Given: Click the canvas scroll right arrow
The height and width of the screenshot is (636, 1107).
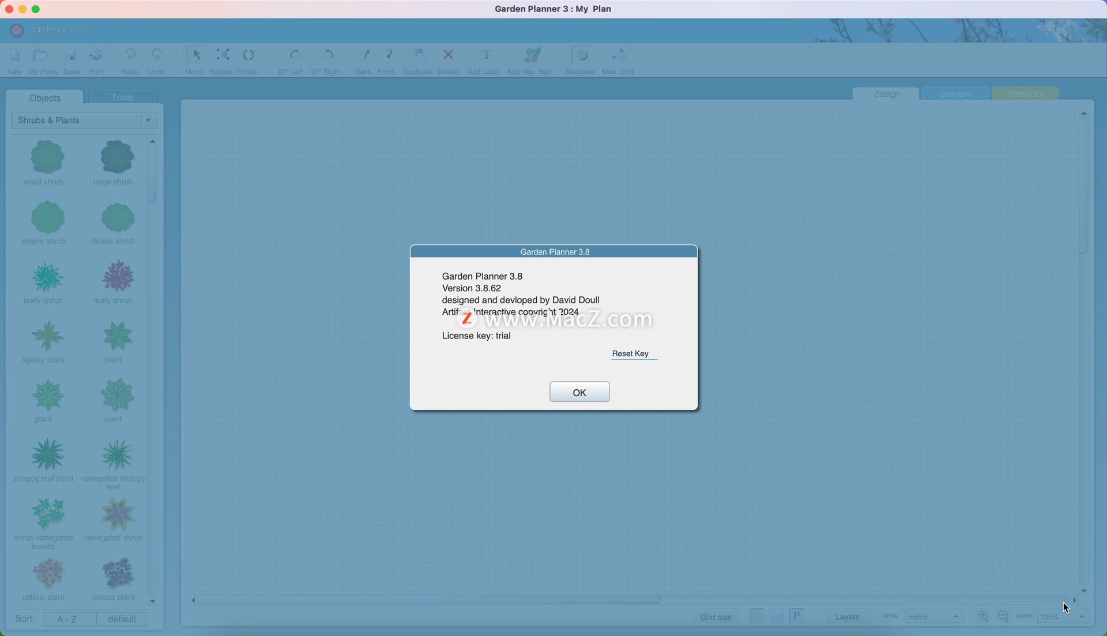Looking at the screenshot, I should click(x=1074, y=600).
